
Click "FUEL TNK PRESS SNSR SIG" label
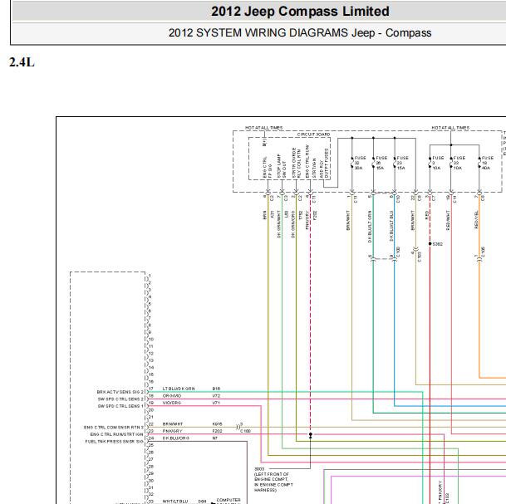[x=114, y=442]
